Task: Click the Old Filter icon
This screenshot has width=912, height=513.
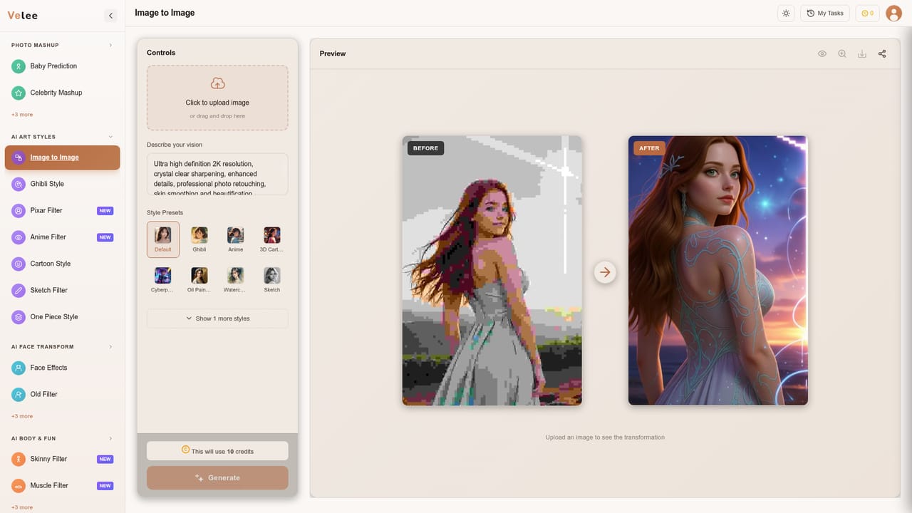Action: [19, 394]
